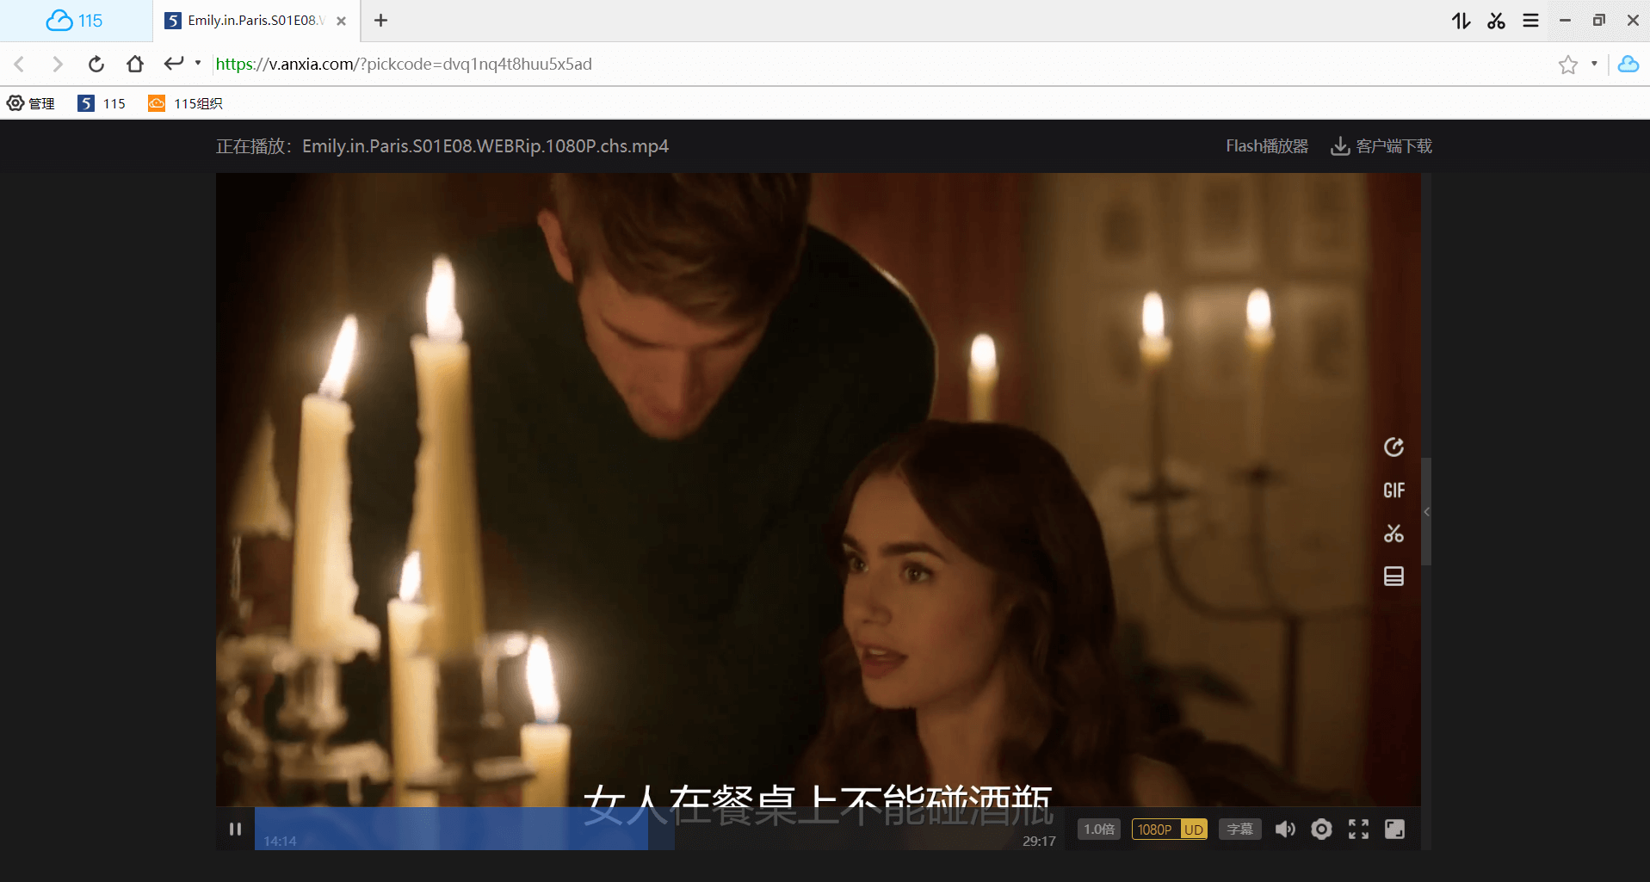Open the player settings gear

coord(1321,829)
